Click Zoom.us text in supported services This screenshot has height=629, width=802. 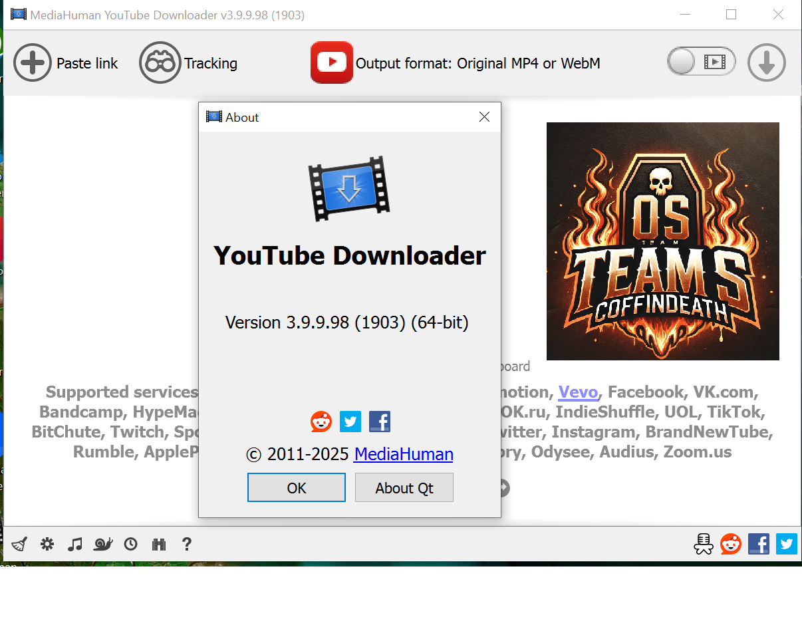[698, 452]
